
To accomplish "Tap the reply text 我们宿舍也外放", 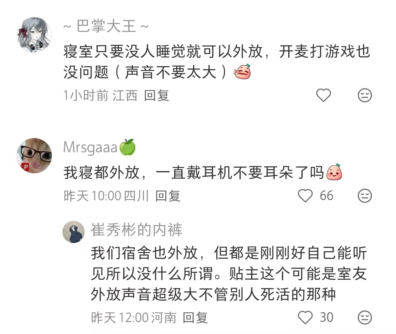I will pyautogui.click(x=229, y=274).
